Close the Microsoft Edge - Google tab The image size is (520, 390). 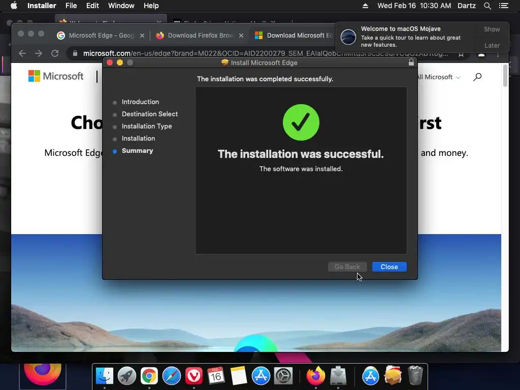(142, 36)
